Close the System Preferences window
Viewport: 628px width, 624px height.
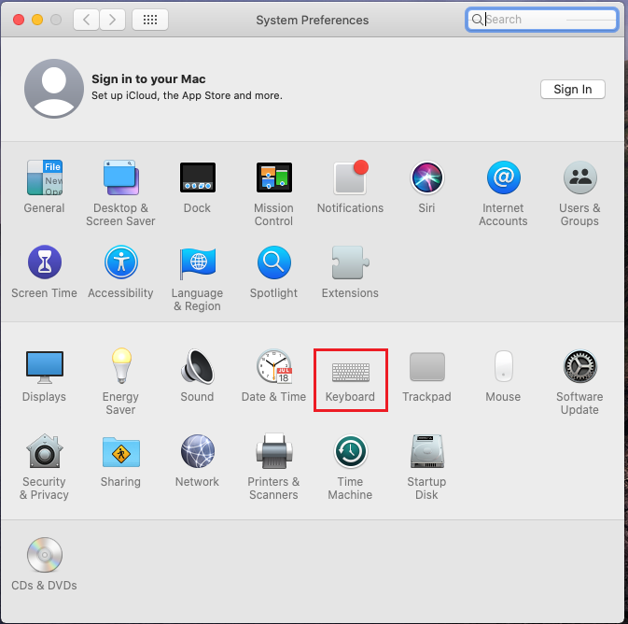(x=19, y=20)
